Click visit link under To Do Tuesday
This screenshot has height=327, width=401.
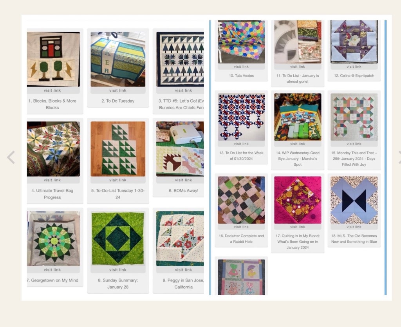click(117, 90)
